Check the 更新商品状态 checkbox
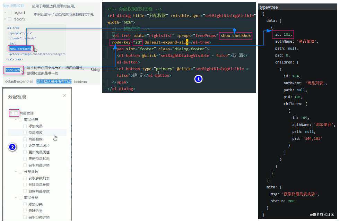 25,159
